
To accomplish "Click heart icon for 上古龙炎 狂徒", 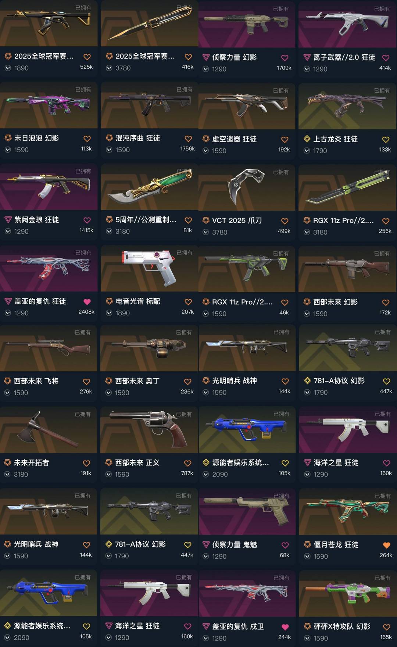I will tap(386, 139).
